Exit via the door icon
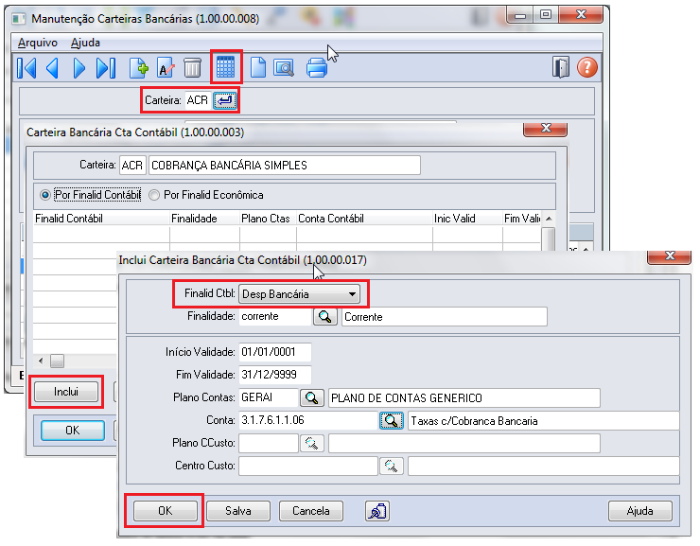 click(x=560, y=68)
